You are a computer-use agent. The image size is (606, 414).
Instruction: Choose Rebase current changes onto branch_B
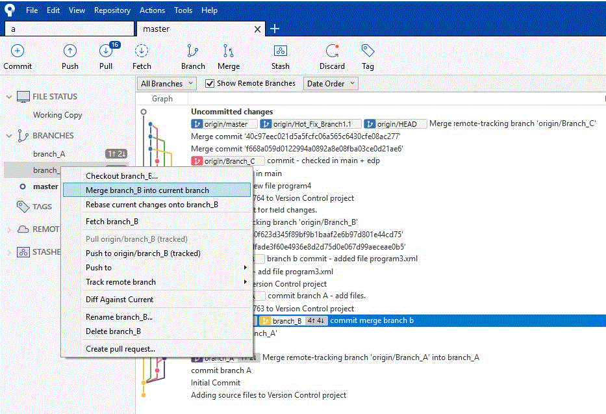(157, 205)
